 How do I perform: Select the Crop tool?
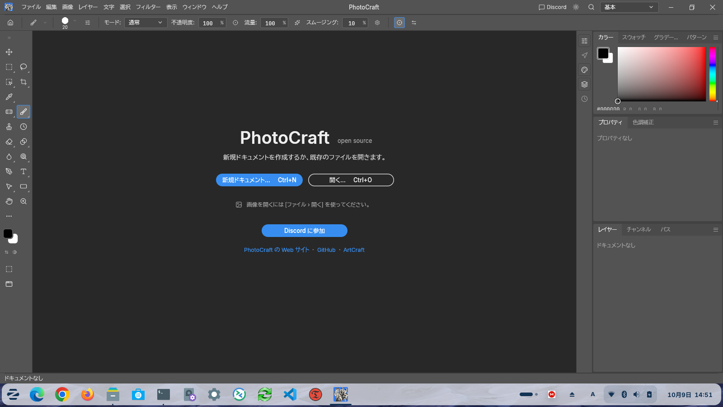(23, 82)
